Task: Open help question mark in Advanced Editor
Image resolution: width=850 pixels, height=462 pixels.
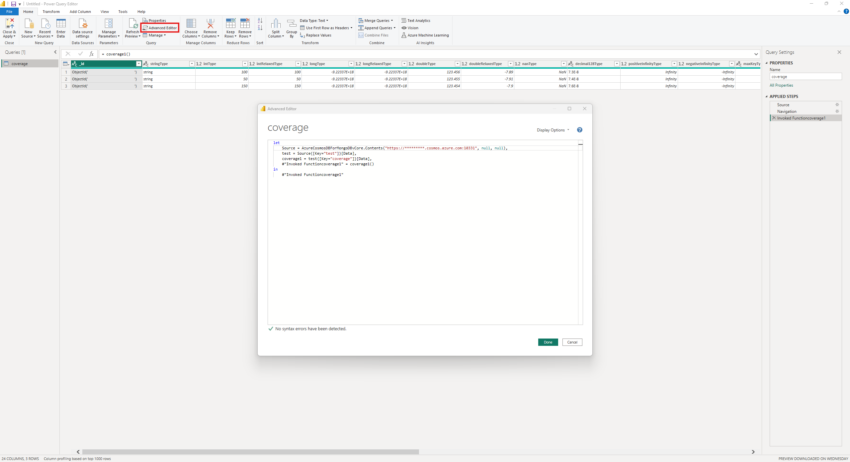Action: click(579, 130)
